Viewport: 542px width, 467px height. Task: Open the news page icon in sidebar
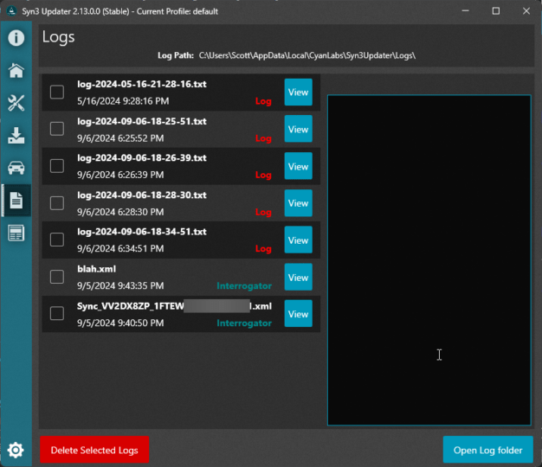tap(16, 233)
